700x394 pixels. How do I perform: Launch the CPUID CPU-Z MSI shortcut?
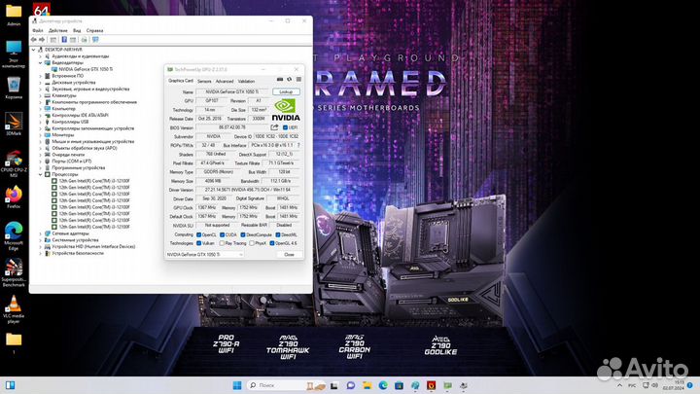coord(14,163)
